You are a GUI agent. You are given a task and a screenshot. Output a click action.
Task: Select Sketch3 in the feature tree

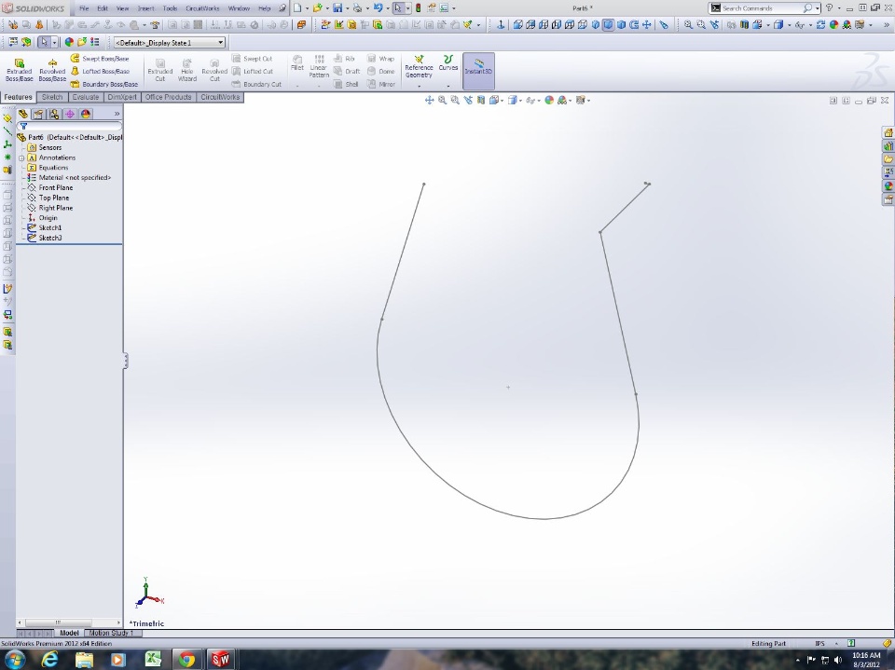coord(49,238)
